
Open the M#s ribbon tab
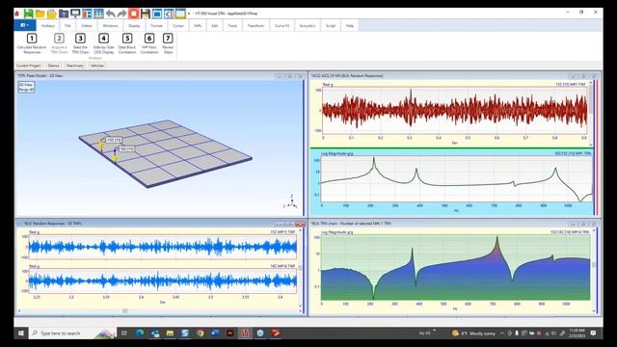(198, 26)
